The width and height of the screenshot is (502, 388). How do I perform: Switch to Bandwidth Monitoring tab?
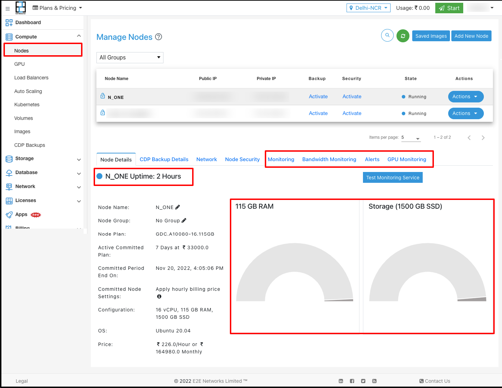click(x=329, y=159)
